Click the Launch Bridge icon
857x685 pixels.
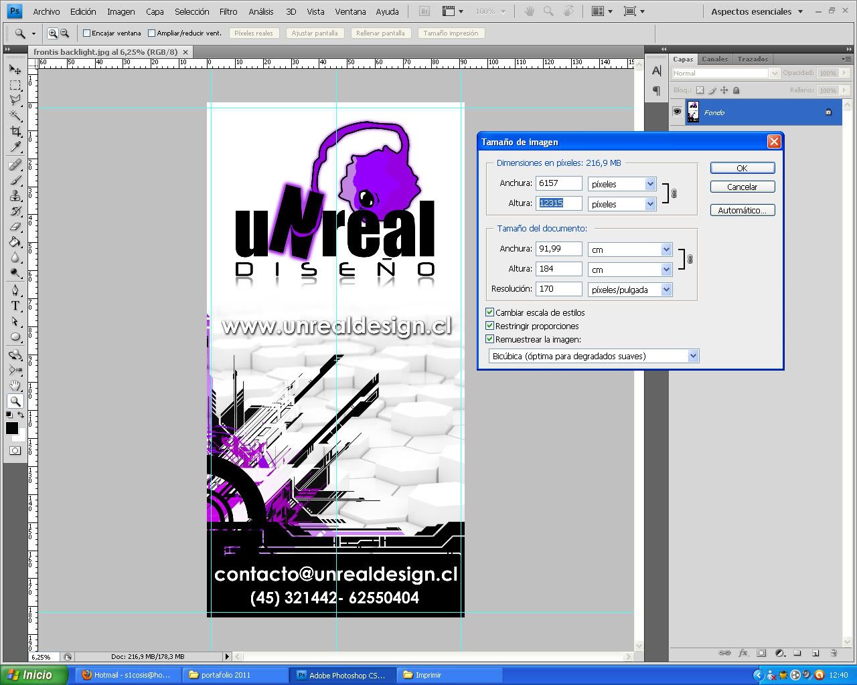coord(424,11)
